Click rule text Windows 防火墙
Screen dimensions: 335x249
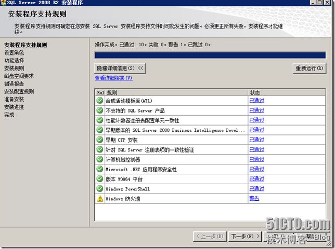123,199
